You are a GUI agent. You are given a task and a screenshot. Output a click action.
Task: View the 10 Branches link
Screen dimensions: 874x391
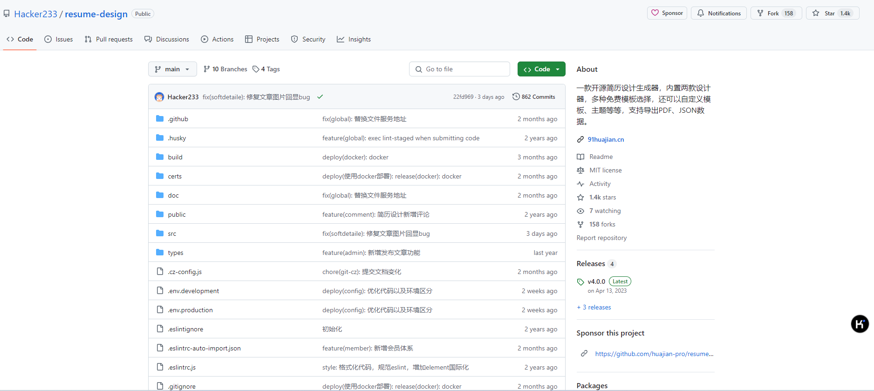(x=225, y=69)
